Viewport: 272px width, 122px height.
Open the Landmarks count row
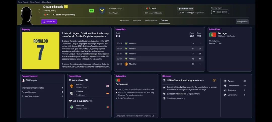click(235, 95)
